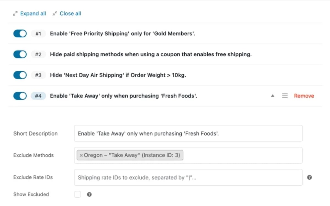Viewport: 330px width, 206px height.
Task: Remove rule #4 with the Remove link
Action: pos(304,96)
